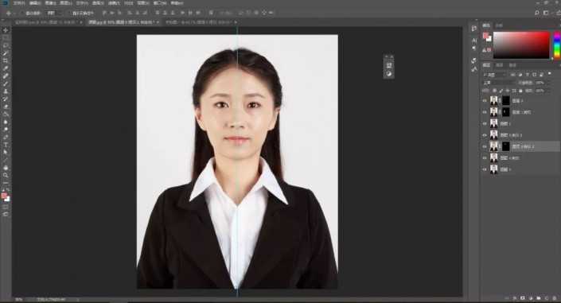The height and width of the screenshot is (303, 561).
Task: Pick a color in the color field
Action: pos(521,45)
